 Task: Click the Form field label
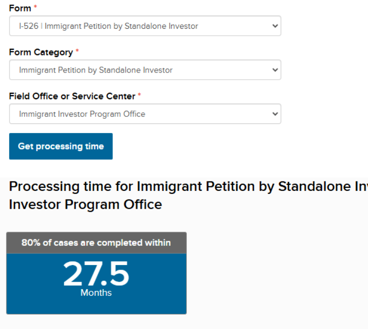coord(20,8)
